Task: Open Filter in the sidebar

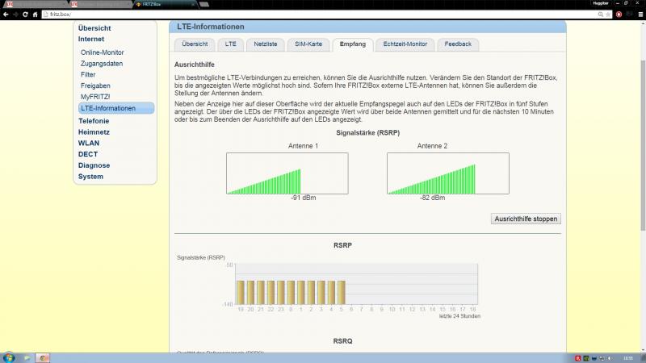Action: point(88,74)
